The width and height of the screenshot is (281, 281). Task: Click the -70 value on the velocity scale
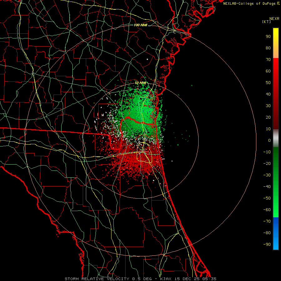click(267, 221)
